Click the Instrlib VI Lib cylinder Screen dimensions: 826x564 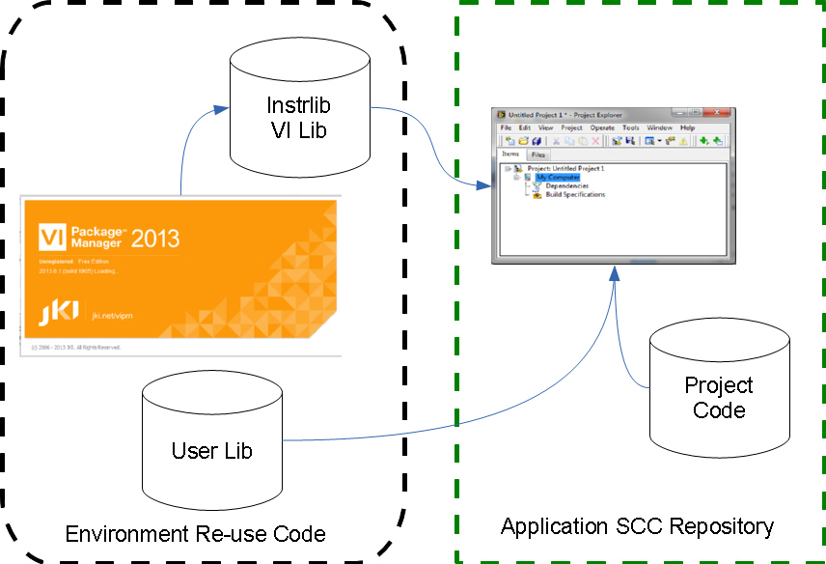[x=300, y=107]
